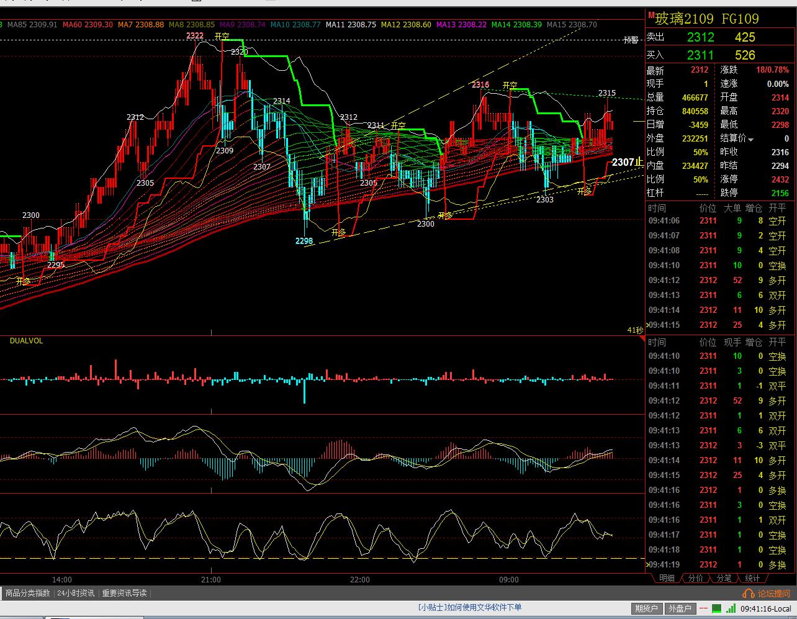Switch to the 分价 tab

(696, 578)
